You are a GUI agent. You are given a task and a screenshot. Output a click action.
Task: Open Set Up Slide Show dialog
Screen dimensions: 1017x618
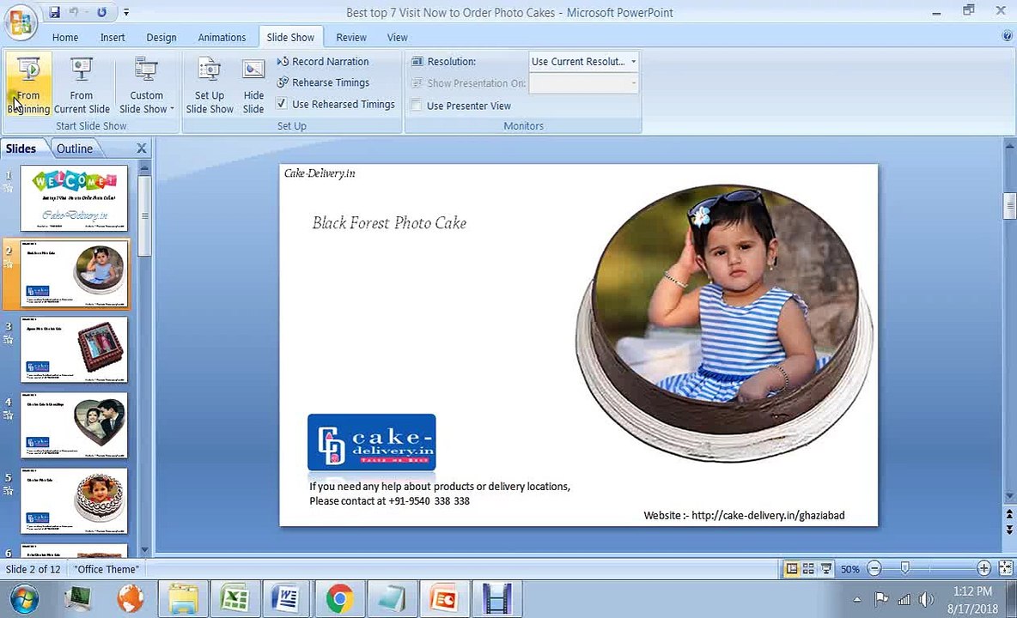[210, 86]
